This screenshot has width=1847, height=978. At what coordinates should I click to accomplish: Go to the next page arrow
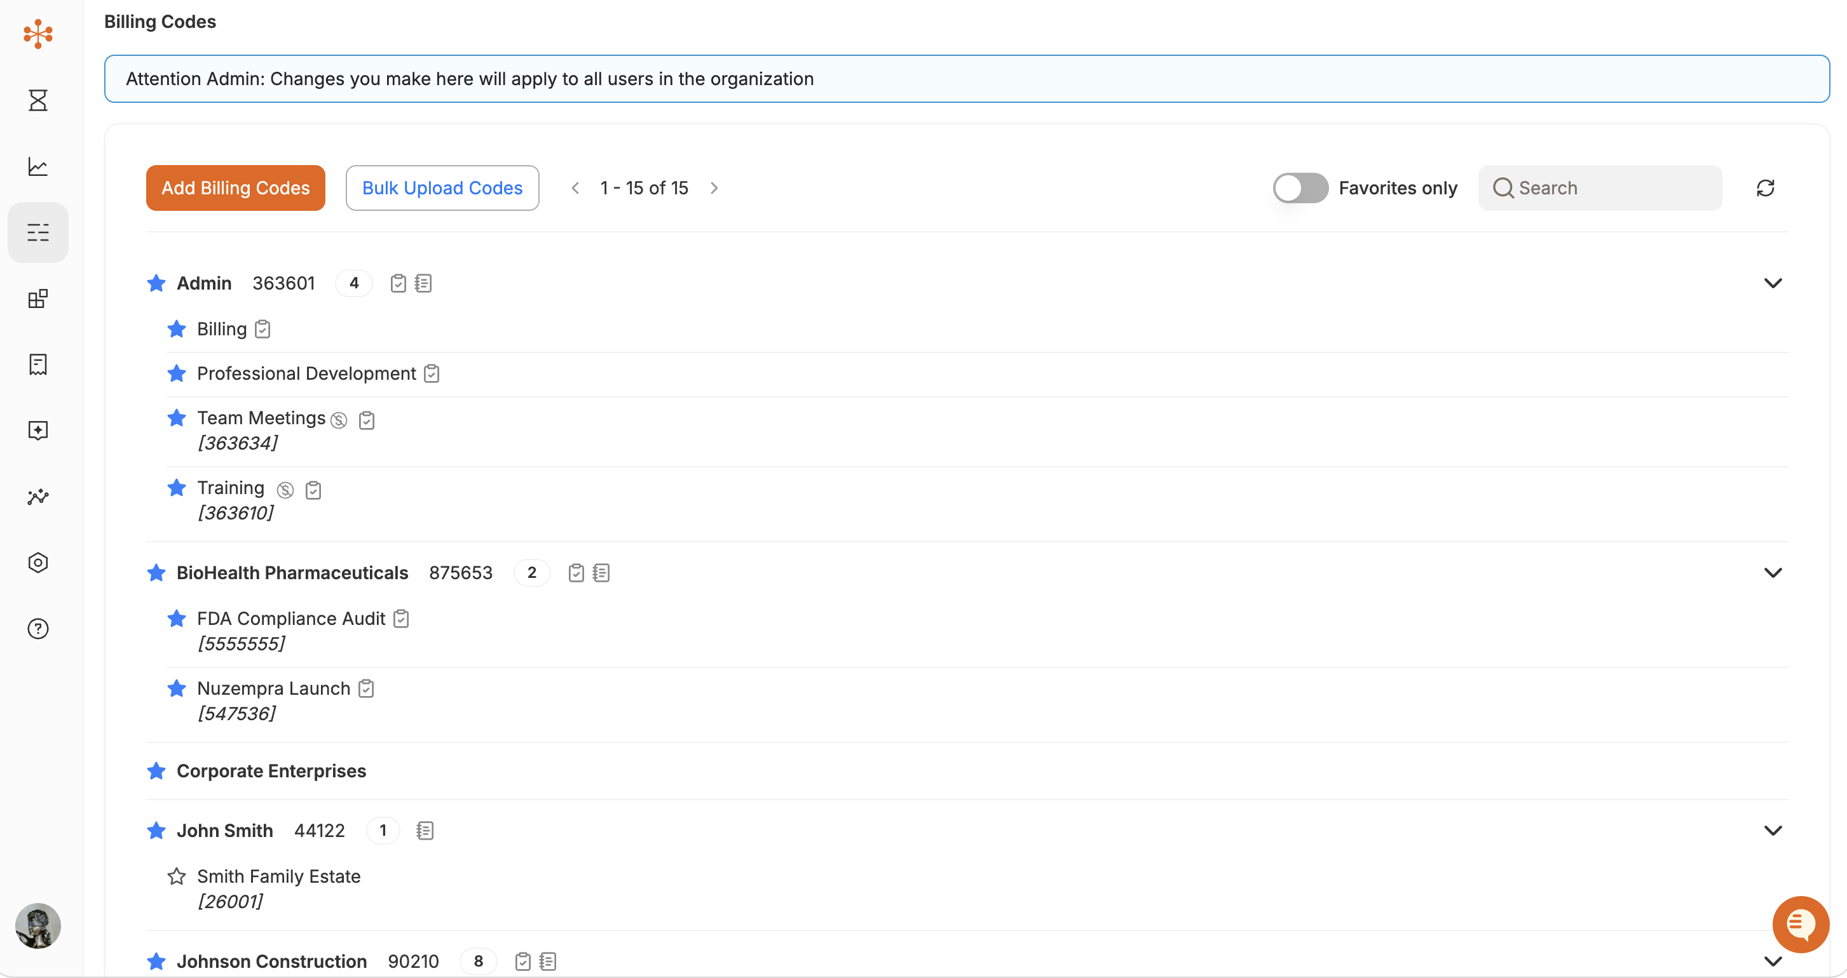coord(714,188)
